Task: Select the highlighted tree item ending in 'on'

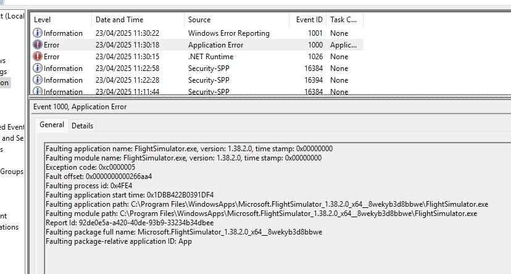Action: click(4, 83)
